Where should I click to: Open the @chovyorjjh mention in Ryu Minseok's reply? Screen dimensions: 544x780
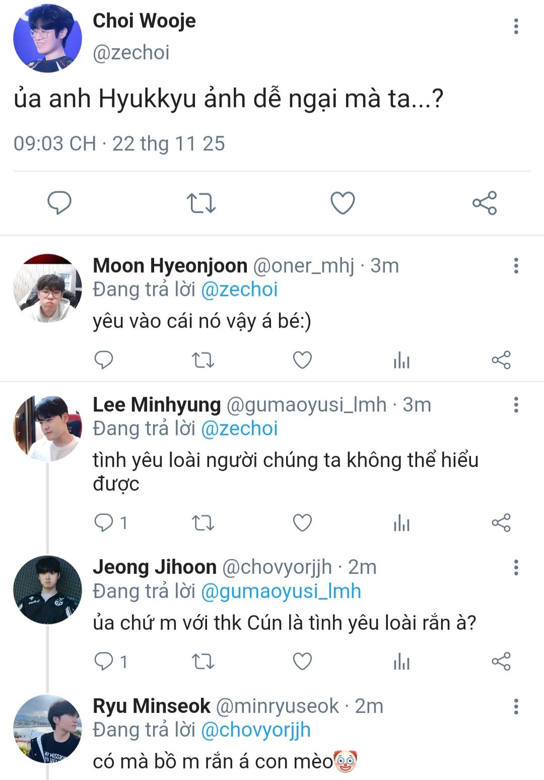point(255,730)
